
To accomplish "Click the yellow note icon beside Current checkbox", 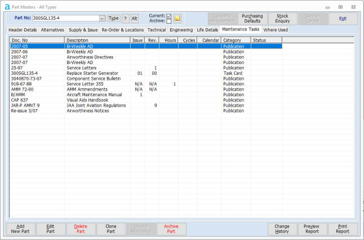I will click(177, 19).
